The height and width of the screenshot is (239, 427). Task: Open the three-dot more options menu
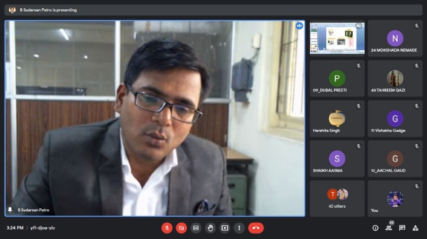[239, 228]
